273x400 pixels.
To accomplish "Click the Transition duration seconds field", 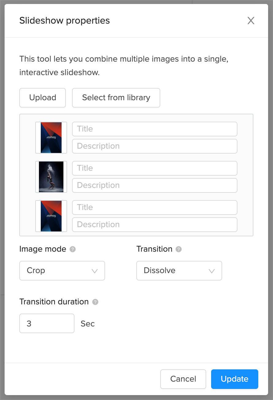I will click(x=47, y=323).
